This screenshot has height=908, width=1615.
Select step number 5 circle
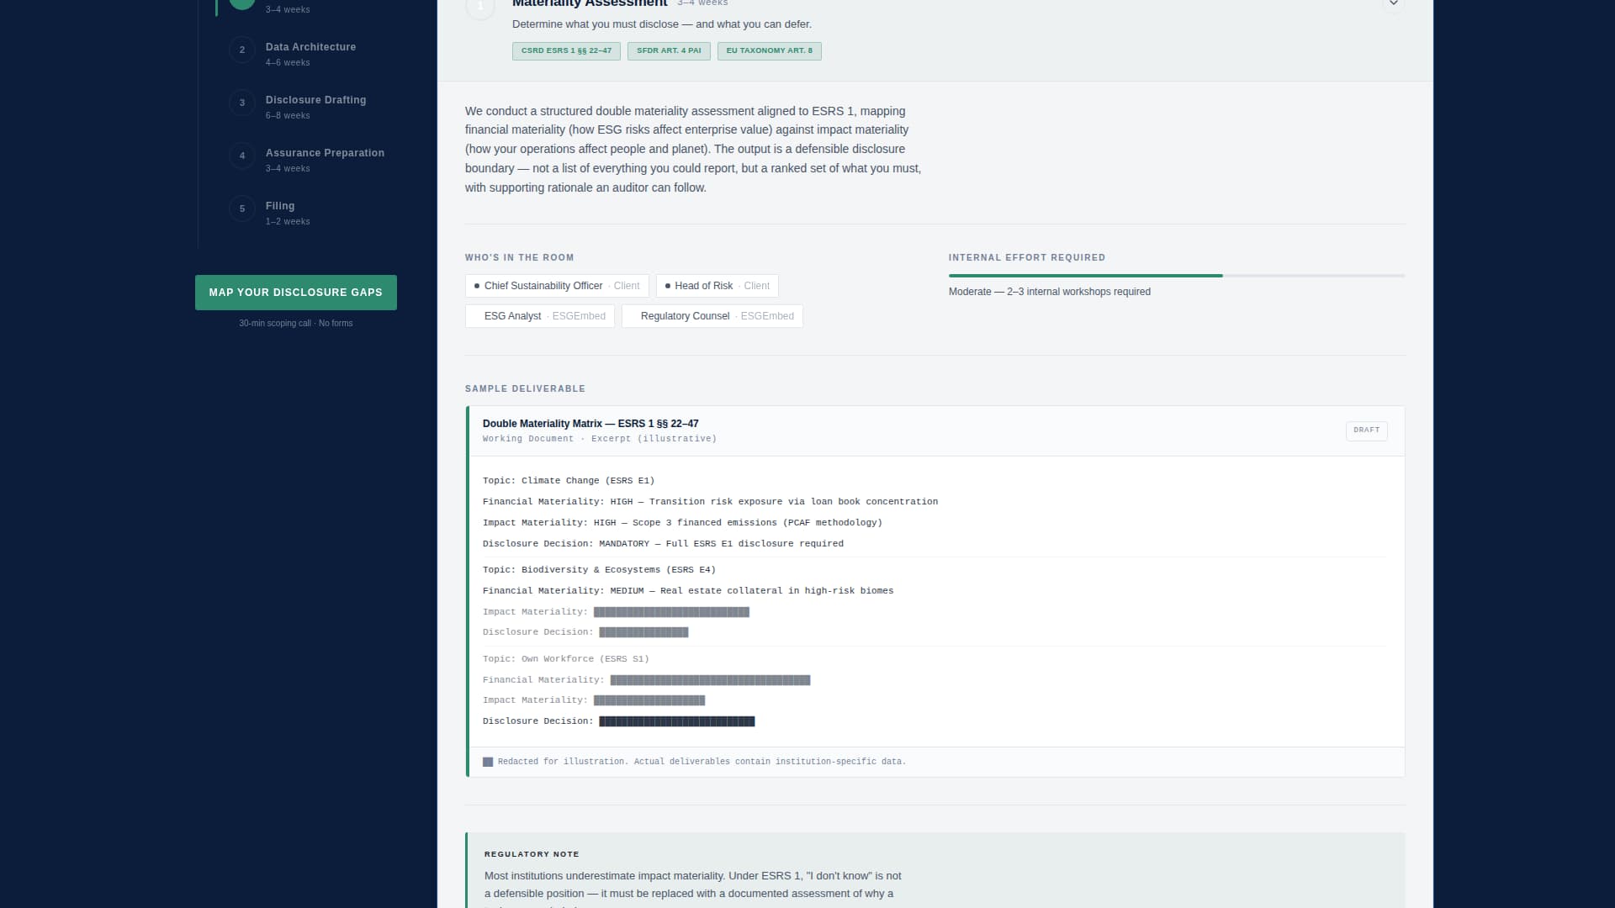[242, 209]
